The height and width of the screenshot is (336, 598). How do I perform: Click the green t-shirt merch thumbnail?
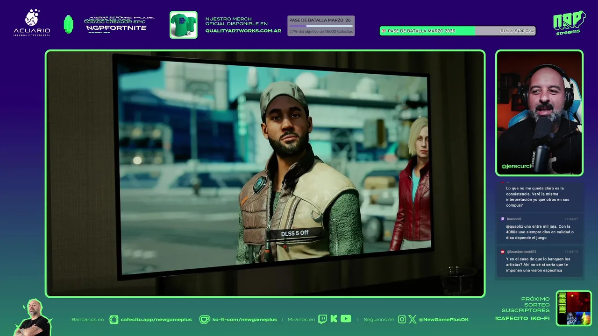[184, 25]
